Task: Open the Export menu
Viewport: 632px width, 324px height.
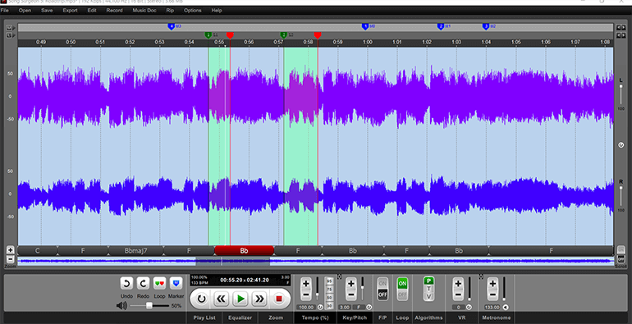Action: (x=70, y=11)
